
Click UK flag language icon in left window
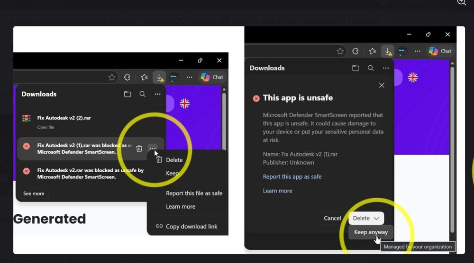[185, 104]
